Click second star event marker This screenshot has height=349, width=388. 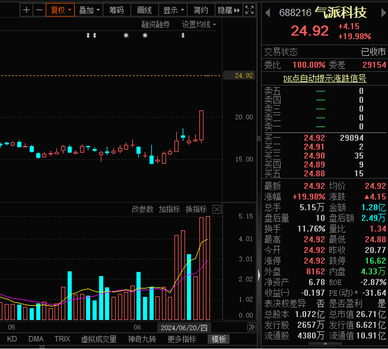145,36
